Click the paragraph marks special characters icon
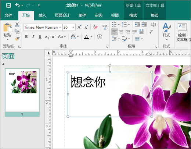Screen dimensions: 191x149 [x=151, y=32]
